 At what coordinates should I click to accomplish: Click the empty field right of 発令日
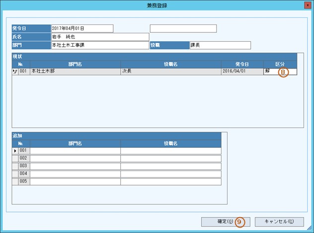coord(183,28)
